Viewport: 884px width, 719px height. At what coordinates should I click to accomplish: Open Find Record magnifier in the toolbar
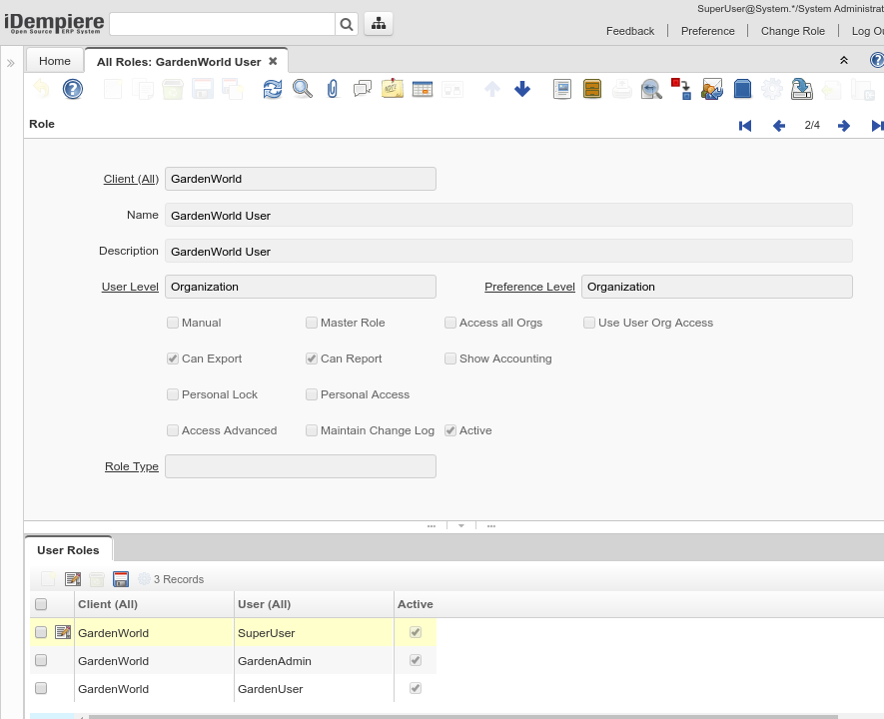point(302,90)
